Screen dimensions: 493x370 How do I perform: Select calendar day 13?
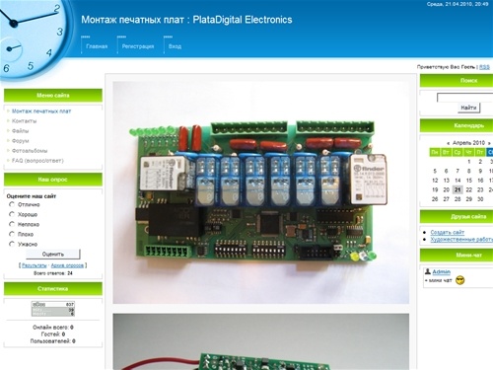pyautogui.click(x=447, y=181)
